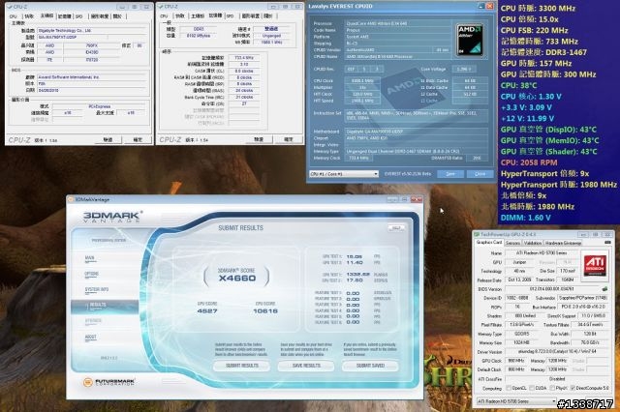The image size is (620, 412).
Task: Click the Gigabyte Technology Co., Ltd. manufacturer field
Action: tap(92, 30)
